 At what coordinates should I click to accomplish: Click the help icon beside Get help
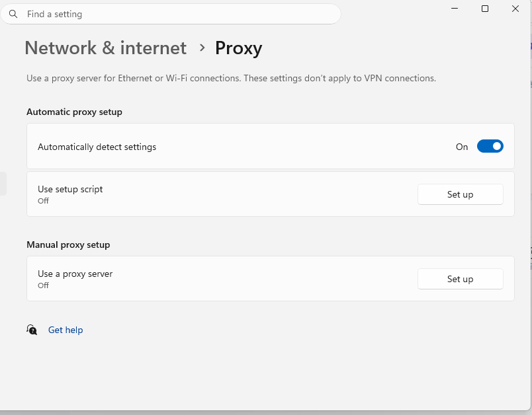[32, 330]
